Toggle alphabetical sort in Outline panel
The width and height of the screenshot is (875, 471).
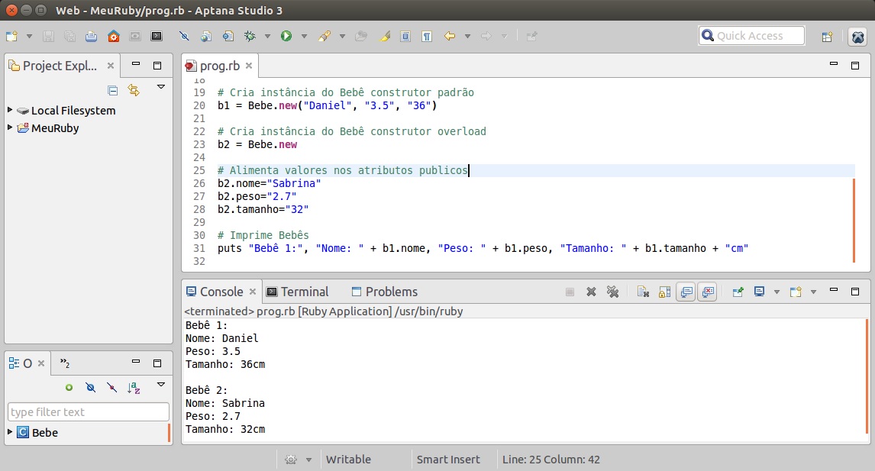click(x=134, y=388)
